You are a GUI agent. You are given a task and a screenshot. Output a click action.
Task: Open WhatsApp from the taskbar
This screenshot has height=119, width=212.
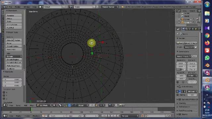pyautogui.click(x=207, y=58)
